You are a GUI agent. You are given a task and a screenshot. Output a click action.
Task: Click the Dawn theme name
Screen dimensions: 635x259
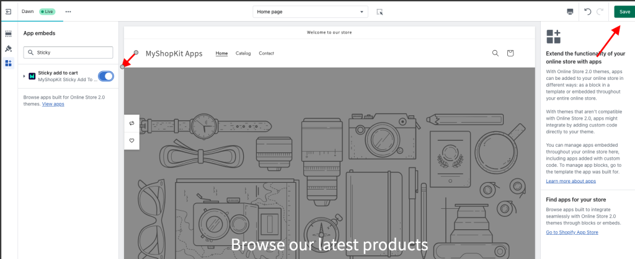pos(27,12)
